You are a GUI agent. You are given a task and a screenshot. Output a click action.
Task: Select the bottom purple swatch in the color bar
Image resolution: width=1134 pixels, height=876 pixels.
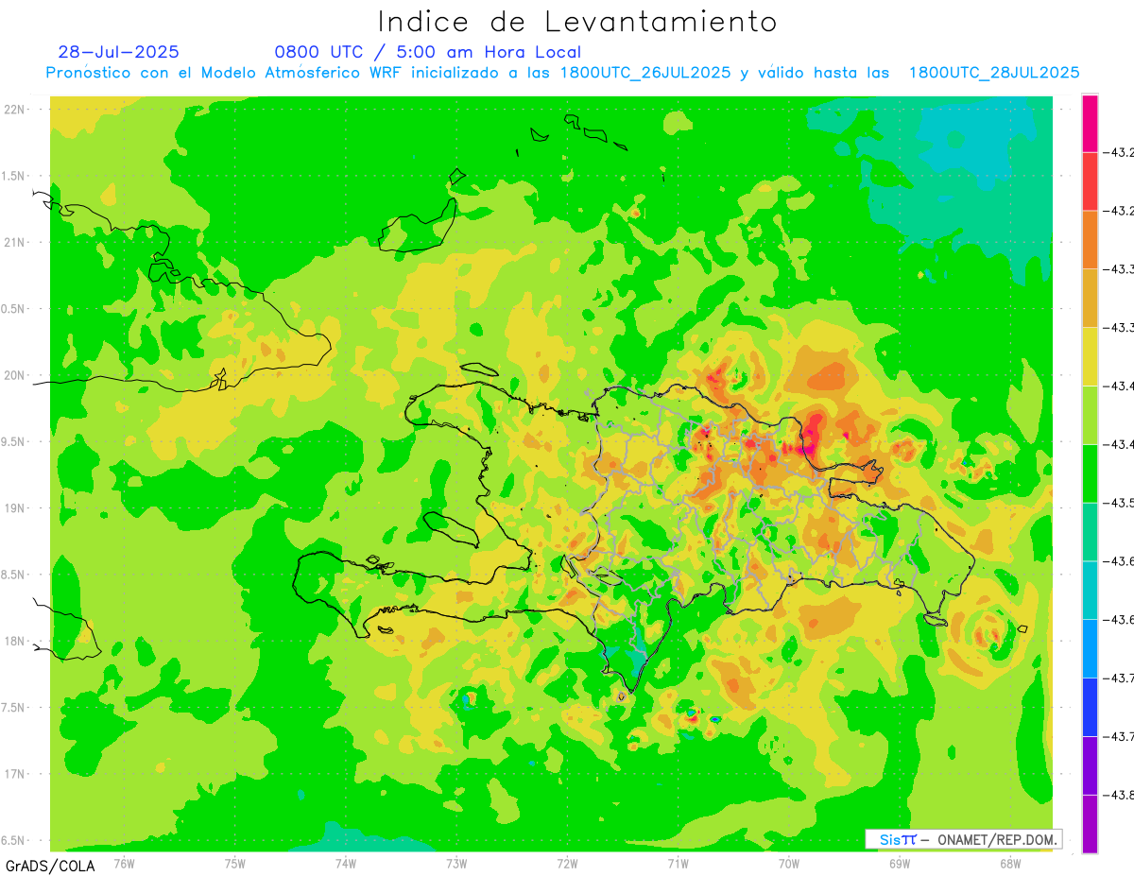point(1090,823)
